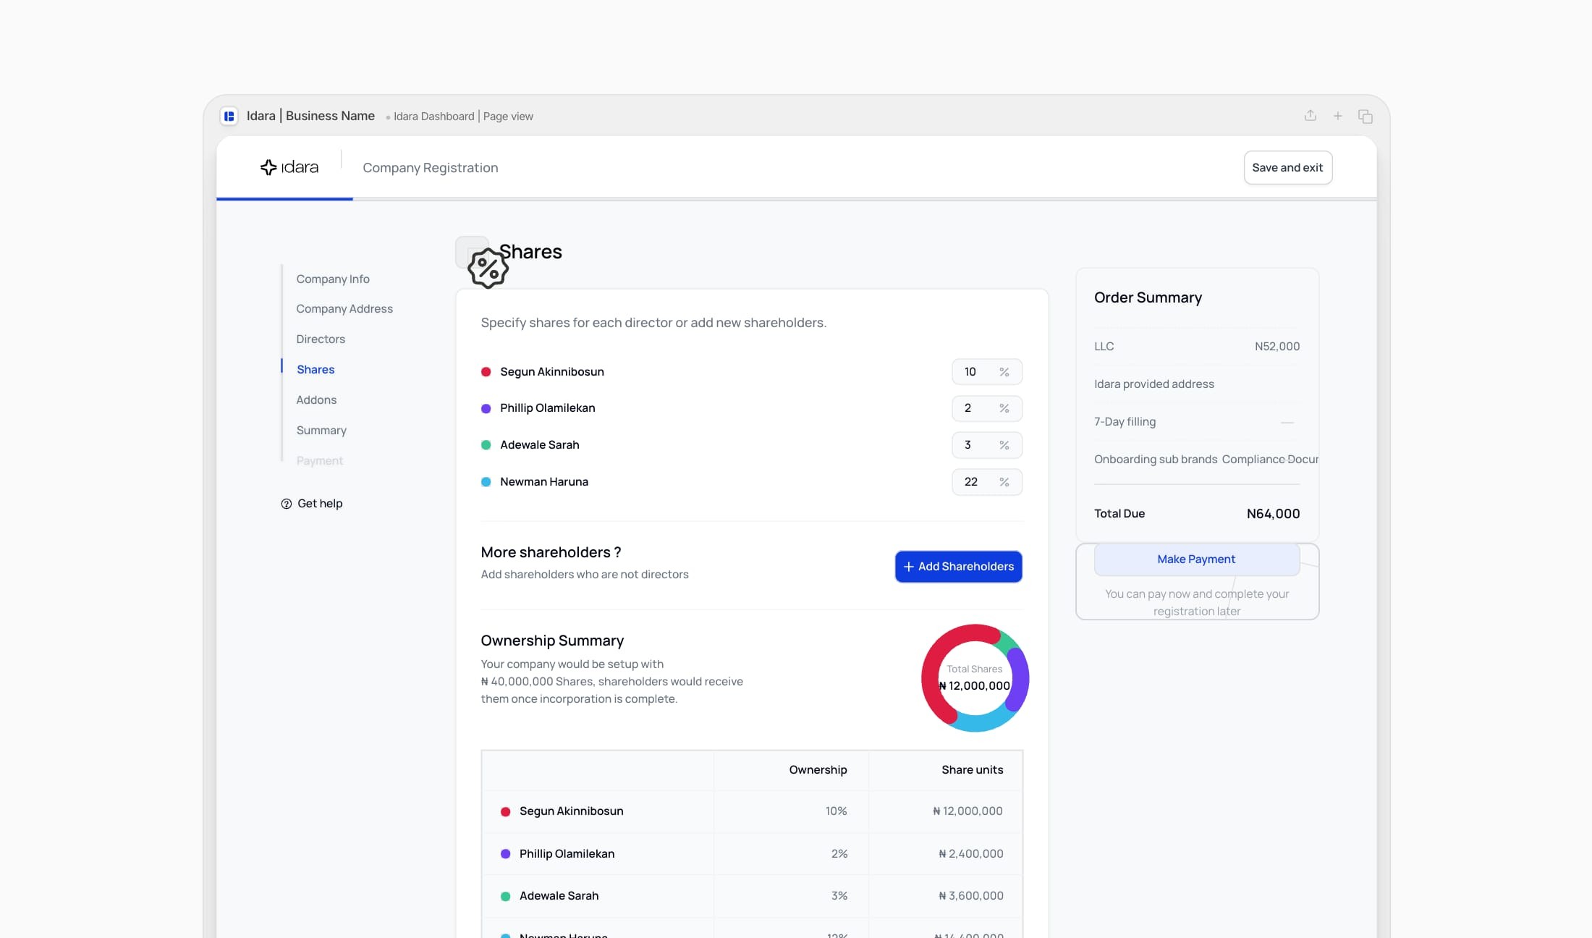This screenshot has width=1592, height=938.
Task: Open the Directors step
Action: pos(321,339)
